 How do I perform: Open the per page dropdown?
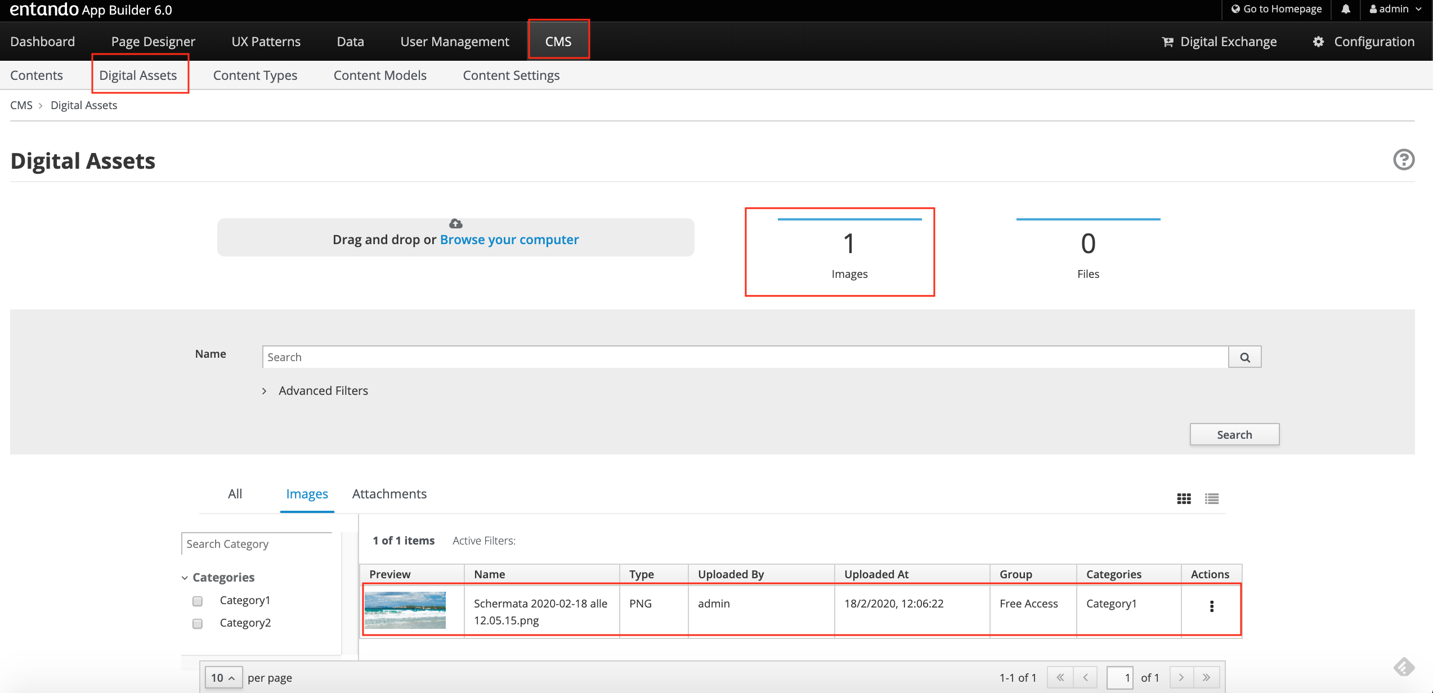223,678
